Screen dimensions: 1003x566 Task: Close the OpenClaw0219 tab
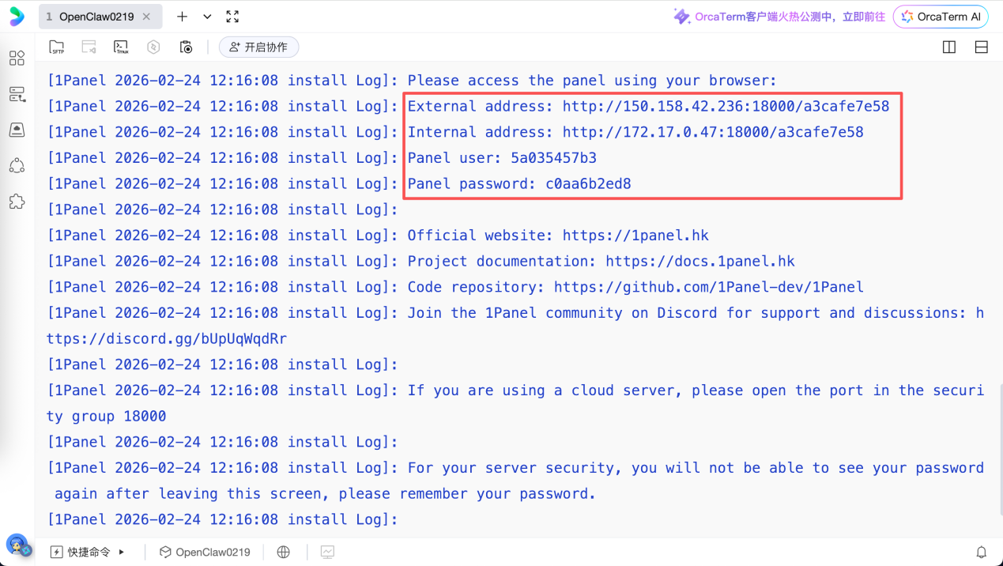click(x=147, y=17)
